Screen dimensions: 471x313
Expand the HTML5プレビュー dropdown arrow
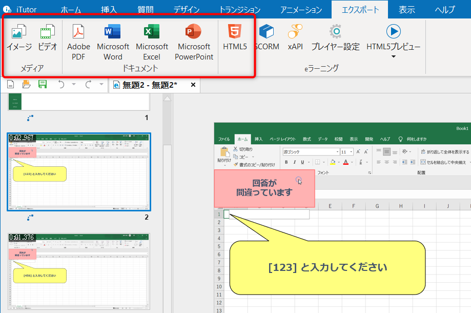pyautogui.click(x=394, y=56)
